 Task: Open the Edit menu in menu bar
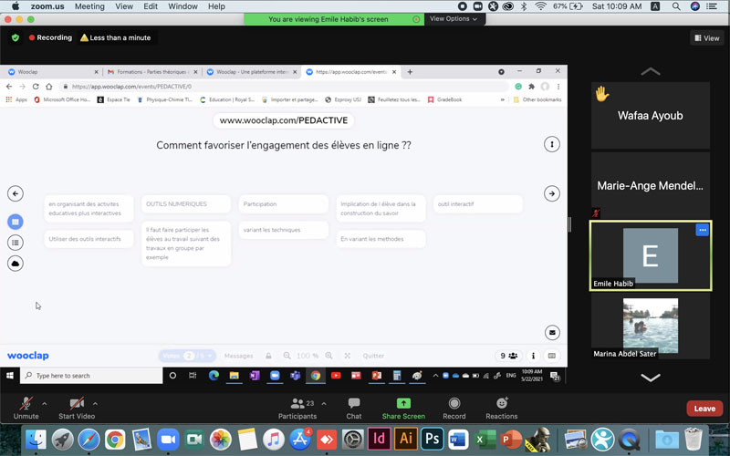[151, 6]
